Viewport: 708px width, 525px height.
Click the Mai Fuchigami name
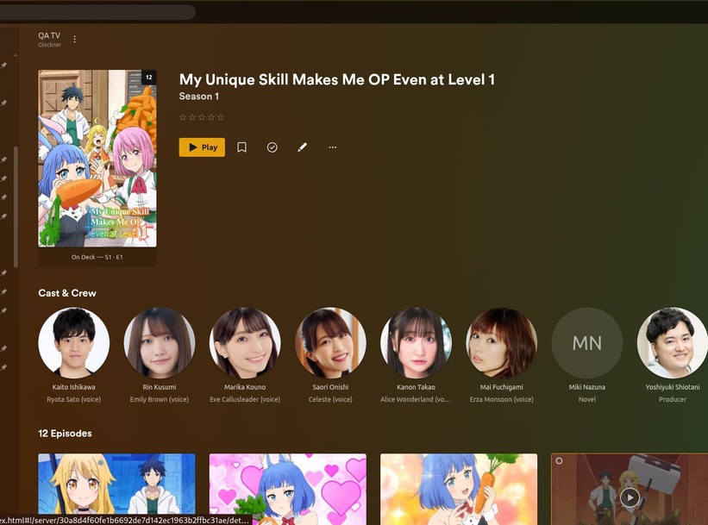[x=502, y=387]
